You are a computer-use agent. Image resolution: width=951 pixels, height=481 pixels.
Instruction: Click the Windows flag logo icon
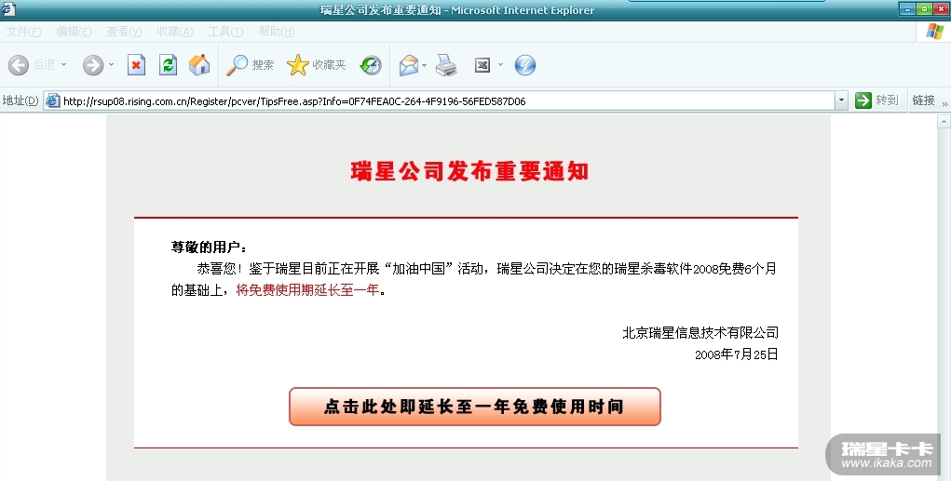(x=934, y=32)
